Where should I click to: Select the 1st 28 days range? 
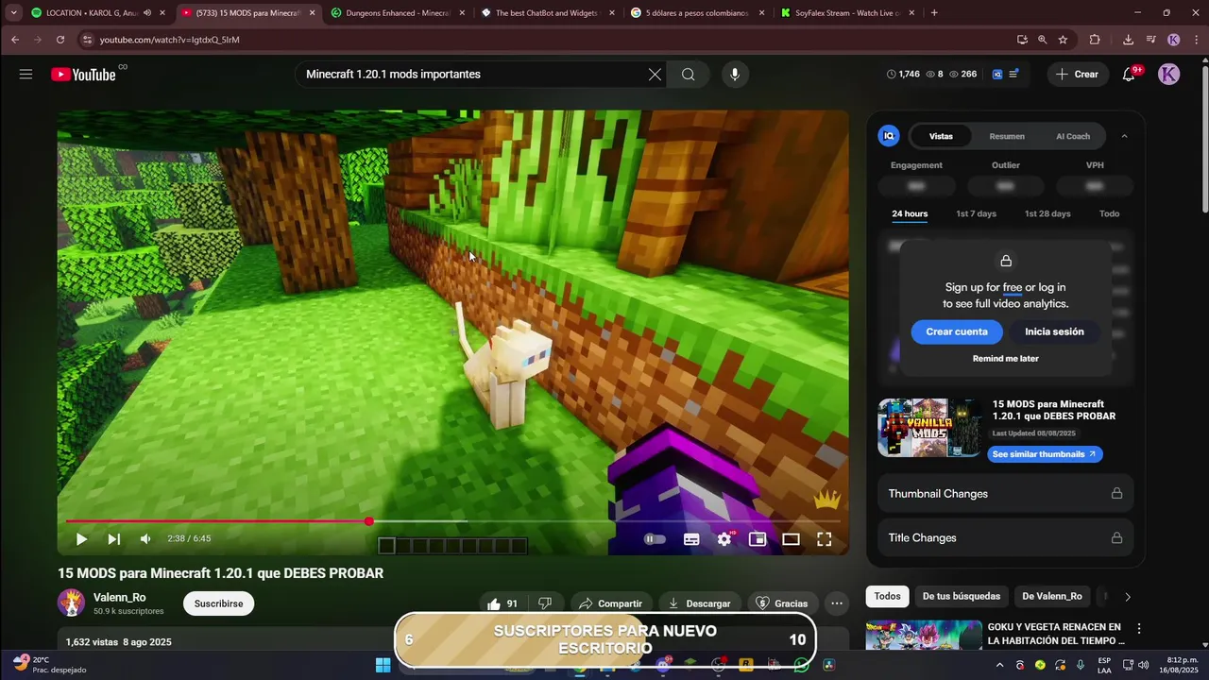(x=1047, y=213)
